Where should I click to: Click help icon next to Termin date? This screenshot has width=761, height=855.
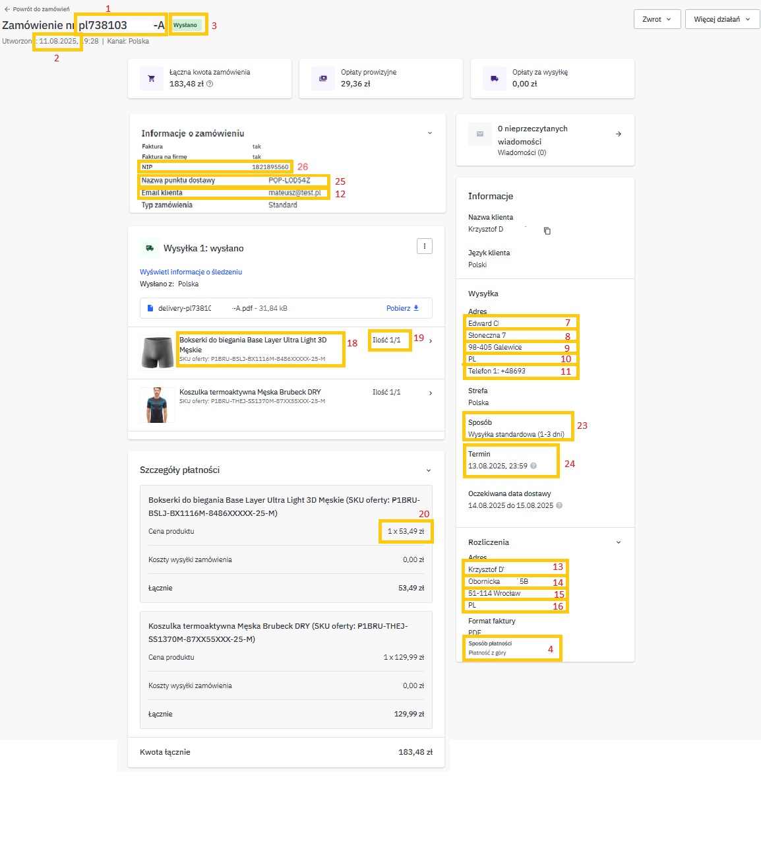click(533, 466)
